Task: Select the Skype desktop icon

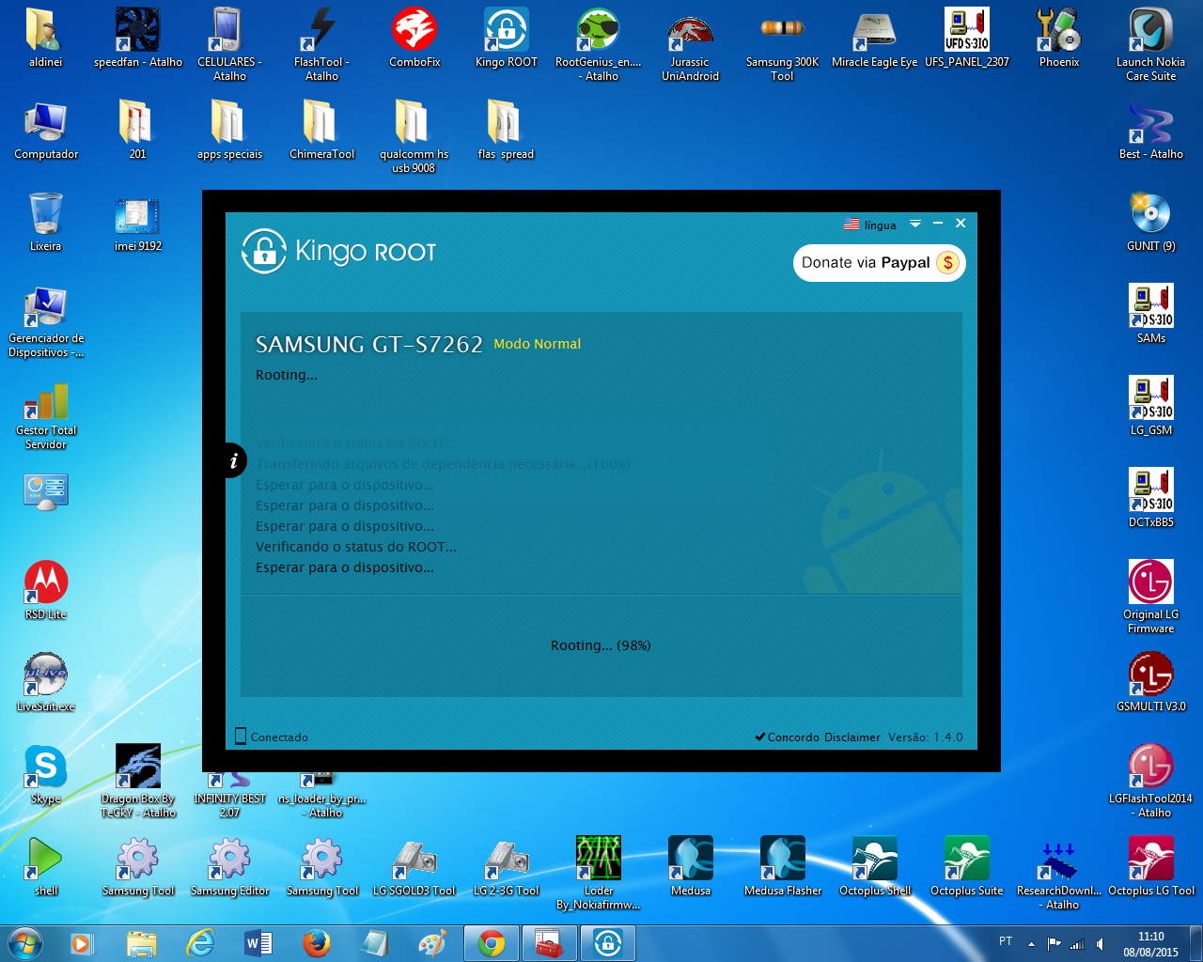Action: (x=46, y=775)
